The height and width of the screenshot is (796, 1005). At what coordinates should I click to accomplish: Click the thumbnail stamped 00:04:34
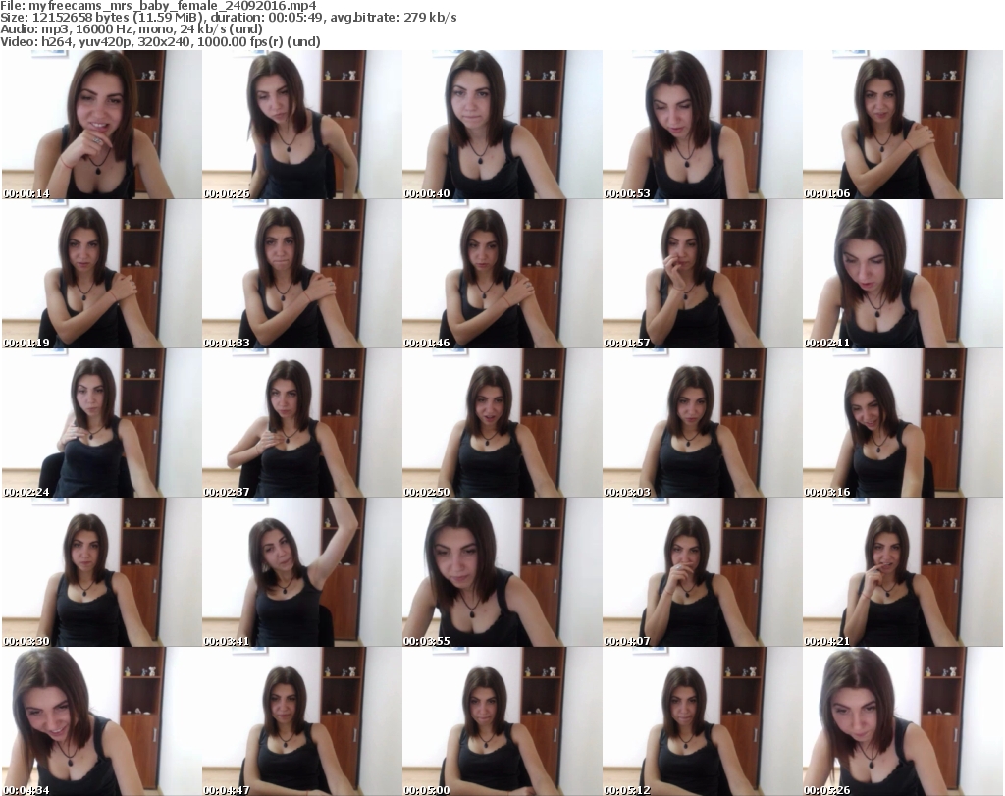click(101, 722)
